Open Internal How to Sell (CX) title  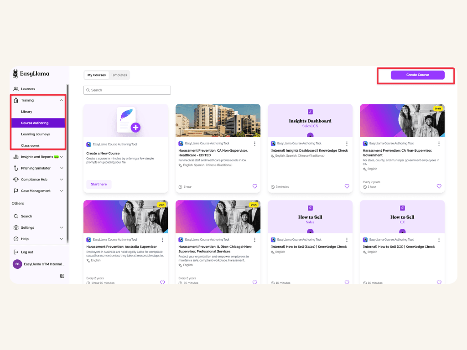tap(399, 247)
